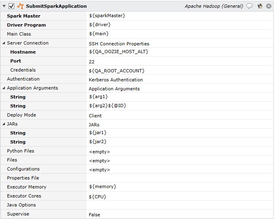Collapse the JARs section
The height and width of the screenshot is (220, 275).
pyautogui.click(x=4, y=124)
